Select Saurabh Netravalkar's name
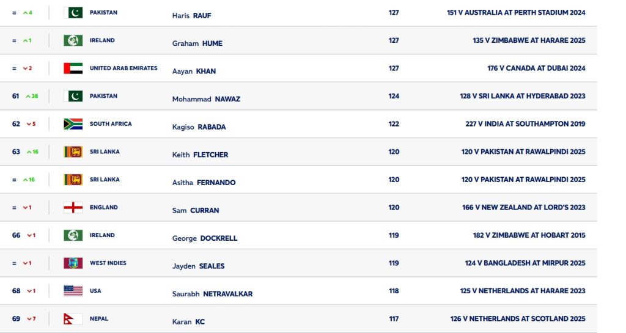Viewport: 626px width, 333px height. pyautogui.click(x=212, y=294)
